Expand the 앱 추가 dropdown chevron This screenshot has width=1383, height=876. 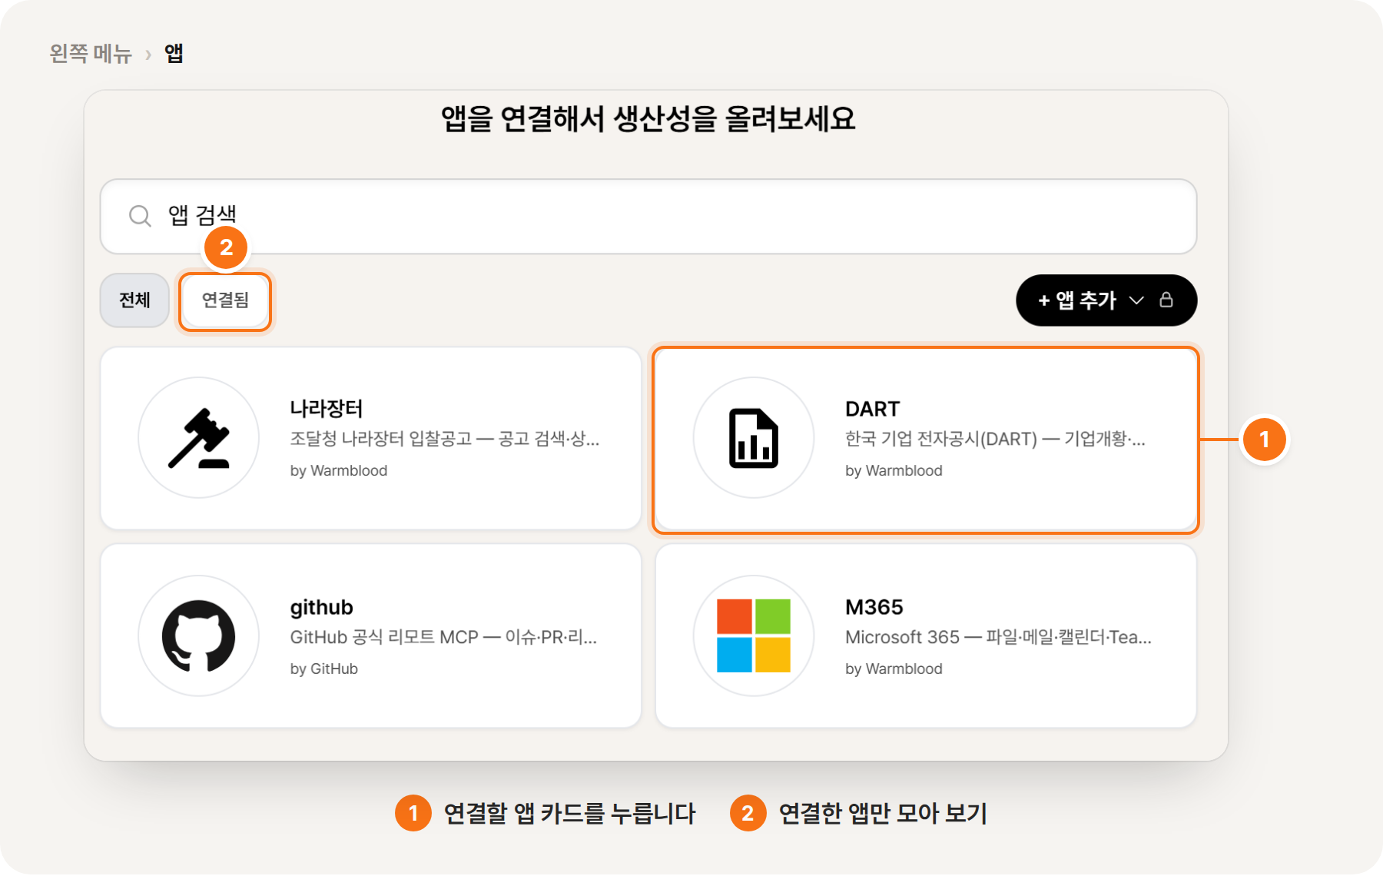coord(1136,300)
